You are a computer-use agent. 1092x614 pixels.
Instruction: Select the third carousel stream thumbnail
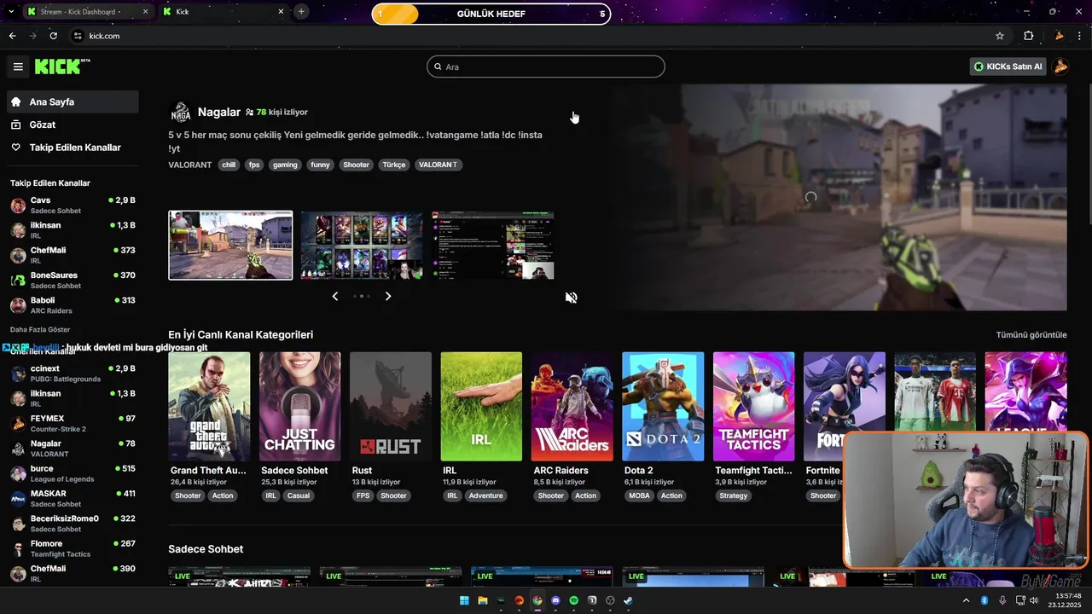click(493, 246)
